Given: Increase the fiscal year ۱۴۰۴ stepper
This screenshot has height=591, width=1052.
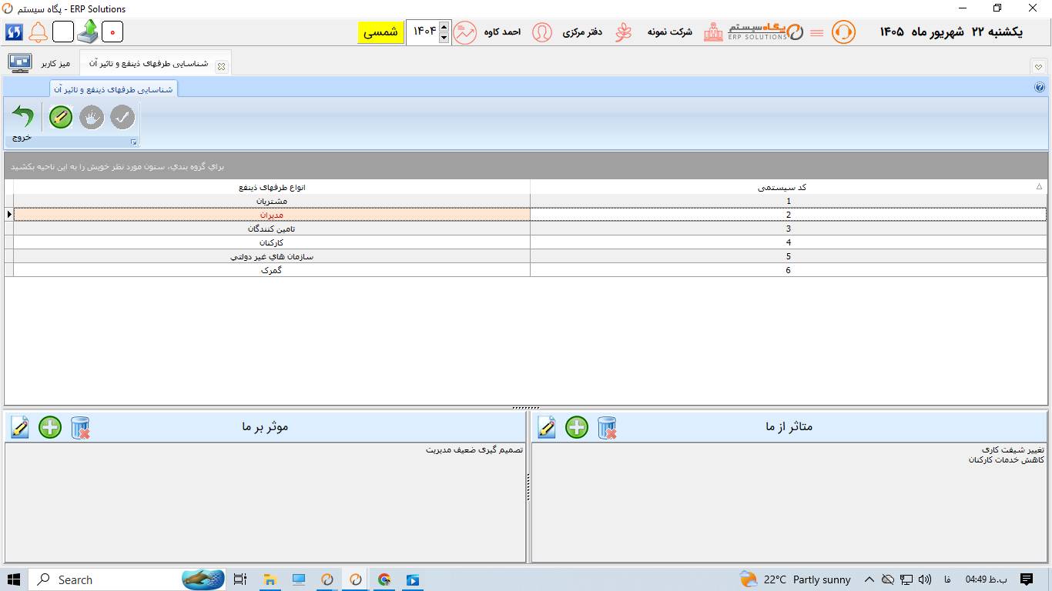Looking at the screenshot, I should [444, 27].
